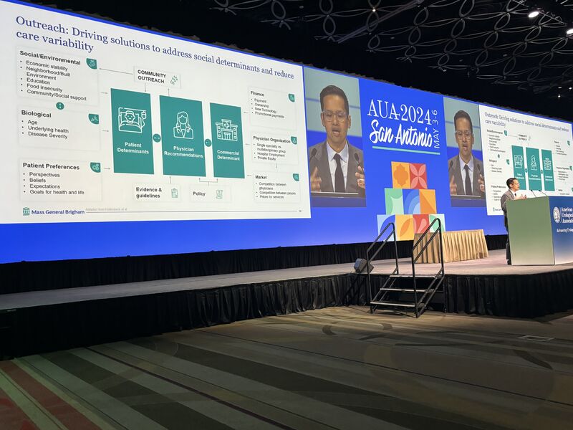
Task: Click the 'Food insecurity' bullet
Action: pos(44,87)
